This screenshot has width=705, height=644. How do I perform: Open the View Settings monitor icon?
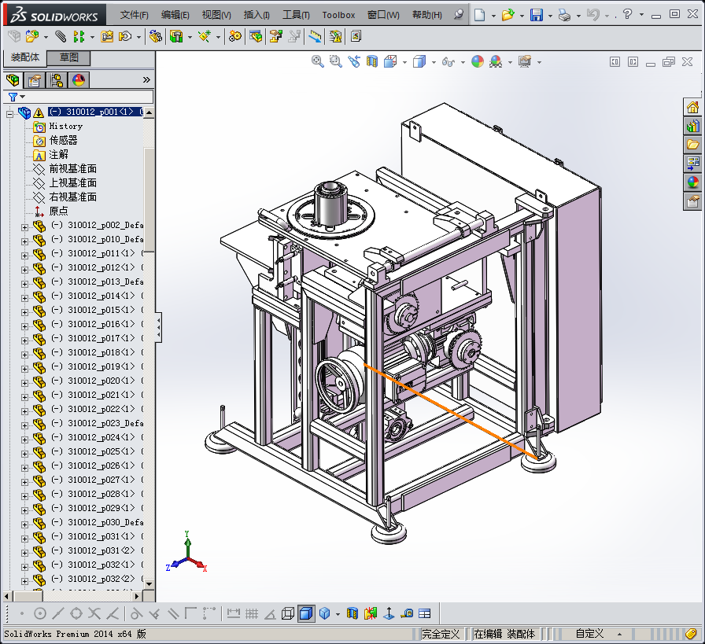pyautogui.click(x=525, y=61)
